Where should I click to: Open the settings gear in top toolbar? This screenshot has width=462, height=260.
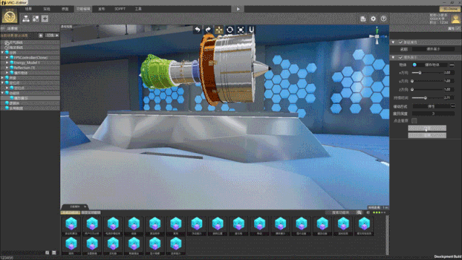[x=373, y=19]
